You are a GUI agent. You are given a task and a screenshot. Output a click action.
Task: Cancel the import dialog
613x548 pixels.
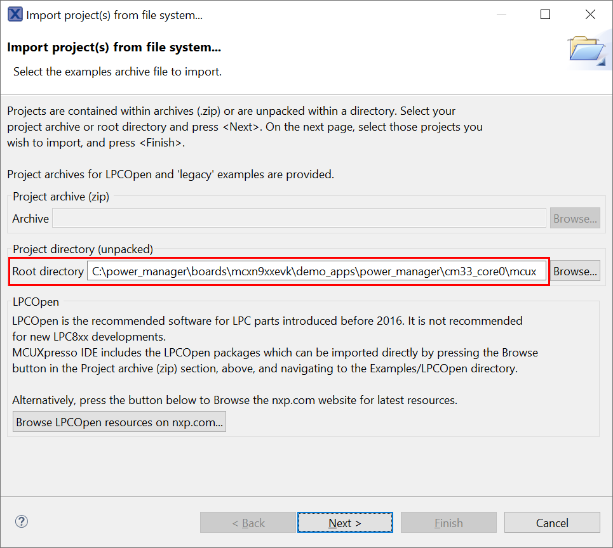552,523
